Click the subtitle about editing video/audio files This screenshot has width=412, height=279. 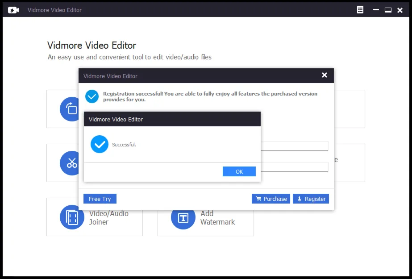coord(129,57)
